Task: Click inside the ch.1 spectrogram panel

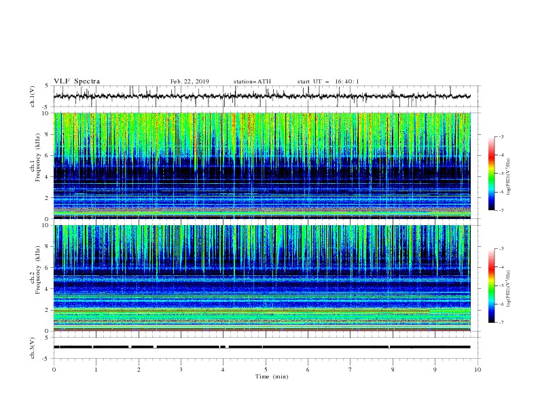Action: (262, 165)
